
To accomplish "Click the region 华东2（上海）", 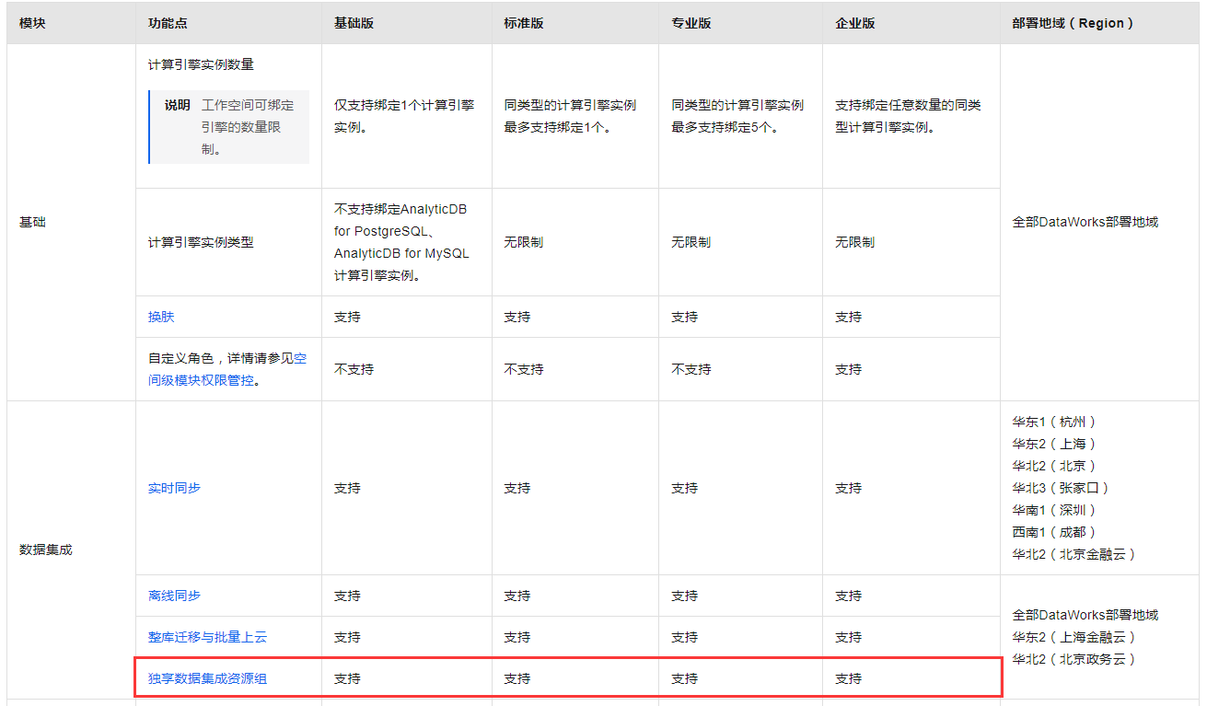I will (x=1054, y=444).
